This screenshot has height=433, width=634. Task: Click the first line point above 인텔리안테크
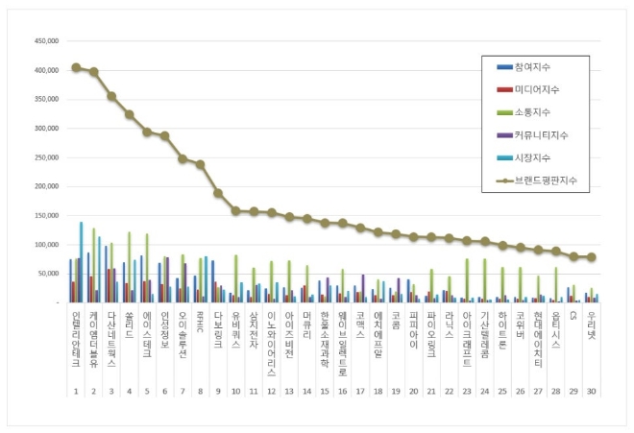click(x=76, y=67)
